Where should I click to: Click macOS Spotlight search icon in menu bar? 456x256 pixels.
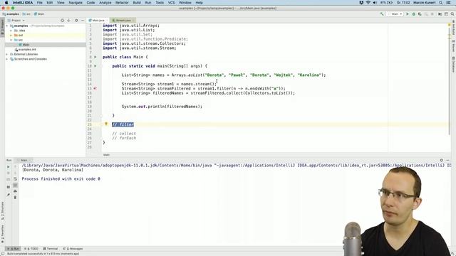[441, 3]
